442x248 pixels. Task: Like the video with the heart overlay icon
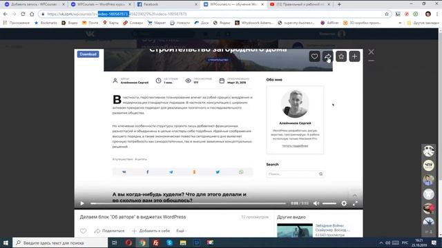[x=314, y=56]
